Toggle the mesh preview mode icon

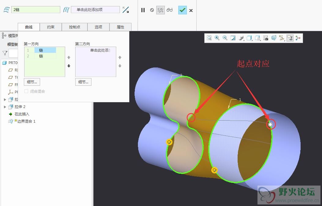[160, 10]
